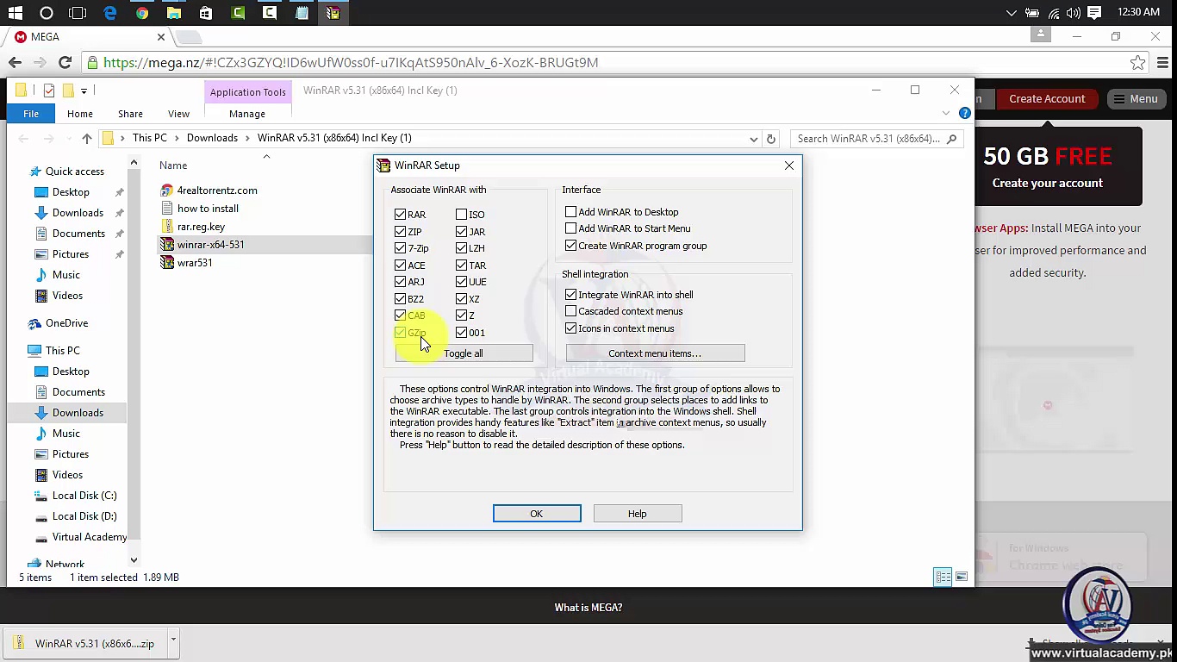Launch Microsoft Edge from the taskbar
1177x662 pixels.
(x=110, y=13)
